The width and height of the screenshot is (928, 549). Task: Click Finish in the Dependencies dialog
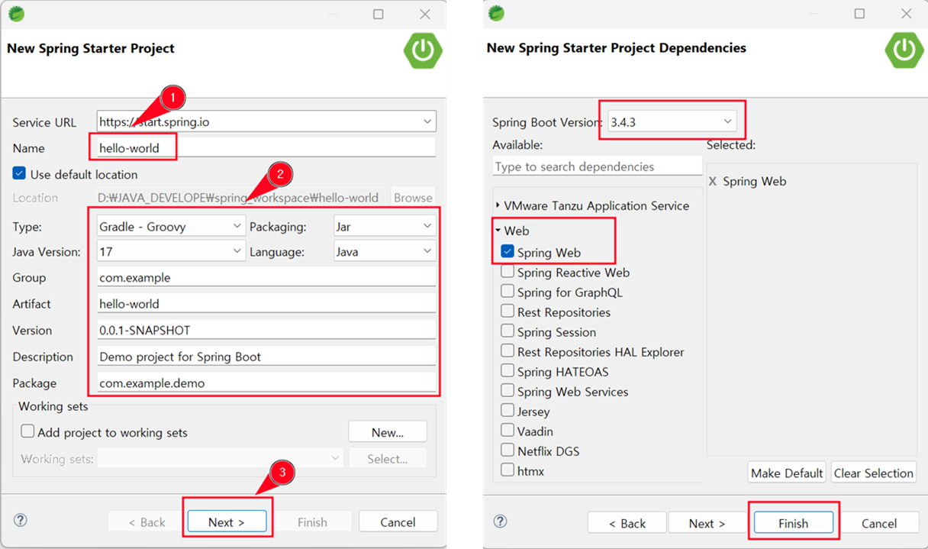click(x=793, y=523)
